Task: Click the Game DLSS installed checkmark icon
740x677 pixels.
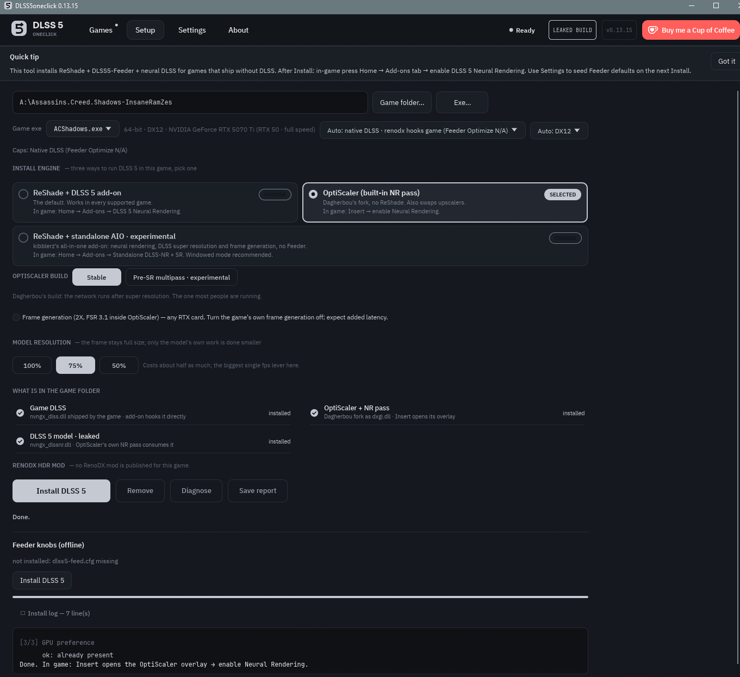Action: click(x=20, y=413)
